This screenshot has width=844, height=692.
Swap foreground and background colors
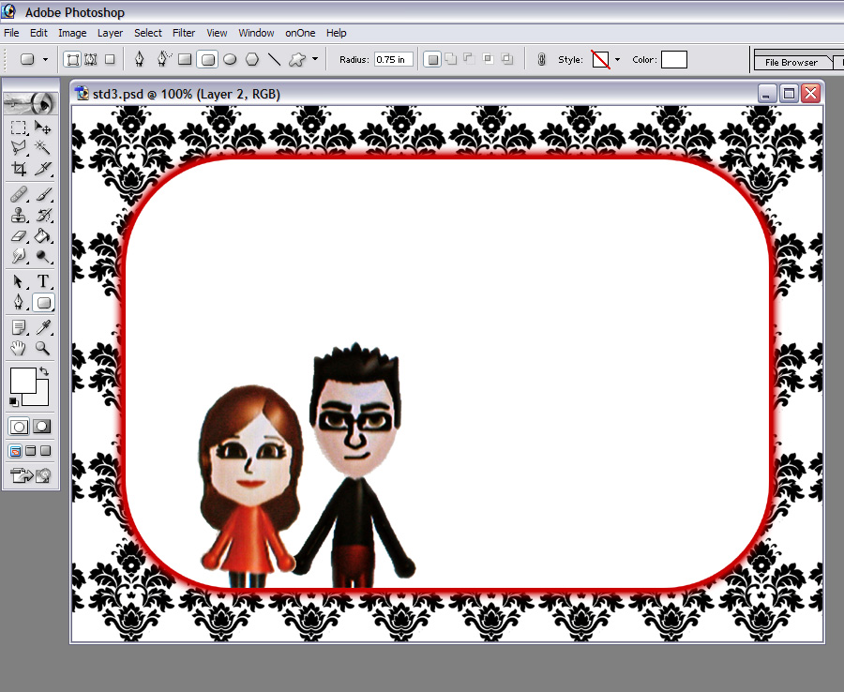pos(43,371)
